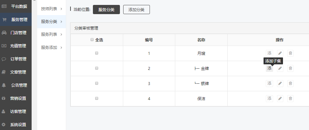
Task: Click the 添加分类 button
Action: (136, 10)
